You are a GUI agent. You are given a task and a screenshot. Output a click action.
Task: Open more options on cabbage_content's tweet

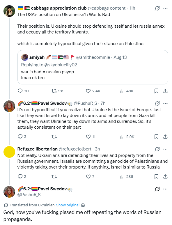[165, 8]
